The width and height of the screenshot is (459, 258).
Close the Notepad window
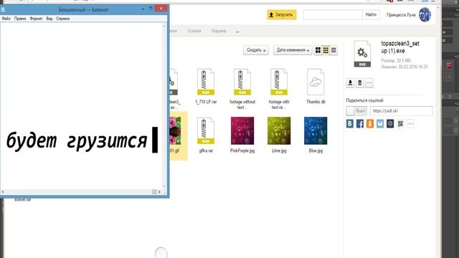point(161,8)
